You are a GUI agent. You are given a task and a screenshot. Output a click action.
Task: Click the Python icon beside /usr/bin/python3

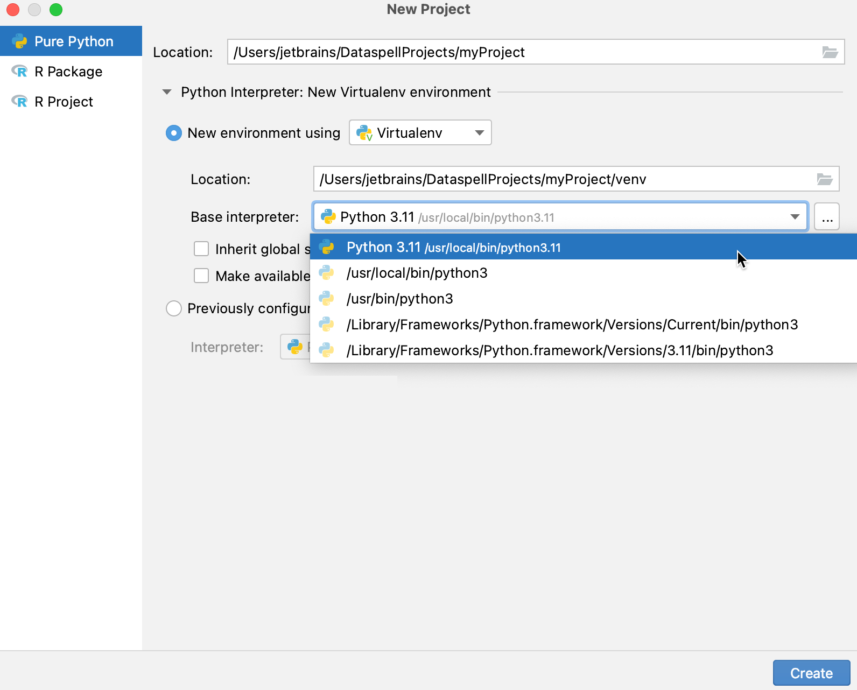click(327, 299)
